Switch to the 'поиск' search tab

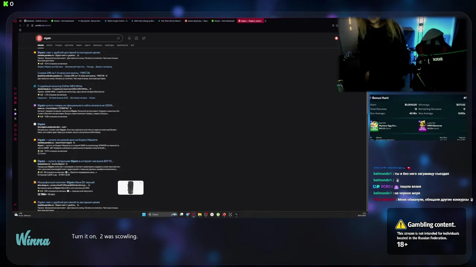[41, 45]
